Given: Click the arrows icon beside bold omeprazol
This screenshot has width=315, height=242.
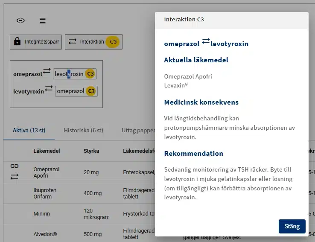Looking at the screenshot, I should 47,71.
